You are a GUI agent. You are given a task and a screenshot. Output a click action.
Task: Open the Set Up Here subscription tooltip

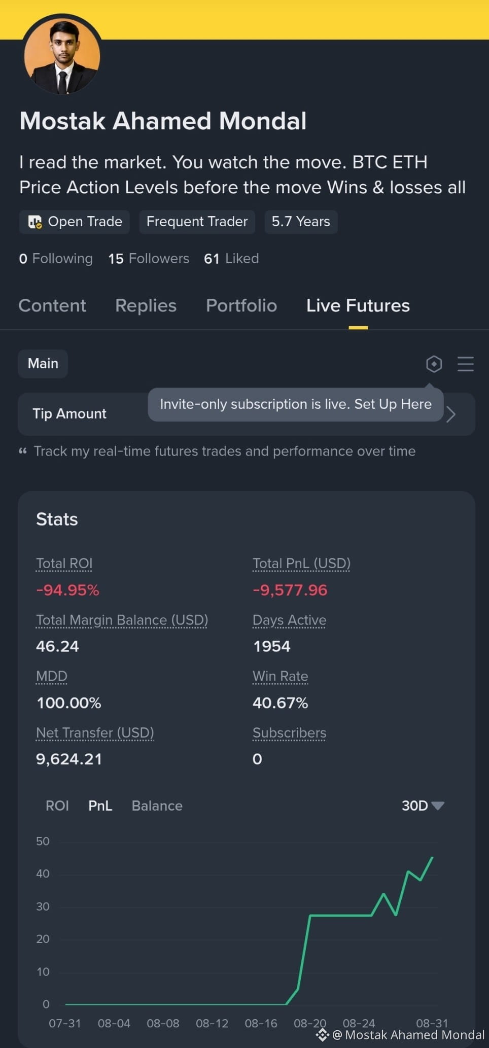coord(296,404)
